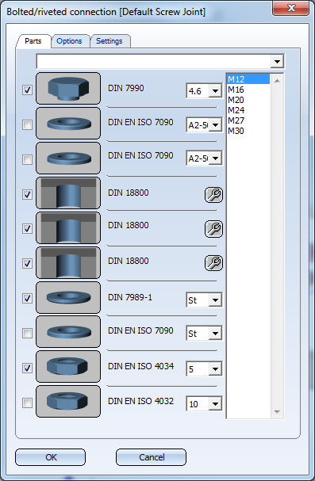The height and width of the screenshot is (481, 315).
Task: Click the DIN EN ISO 4034 label text
Action: tap(140, 366)
